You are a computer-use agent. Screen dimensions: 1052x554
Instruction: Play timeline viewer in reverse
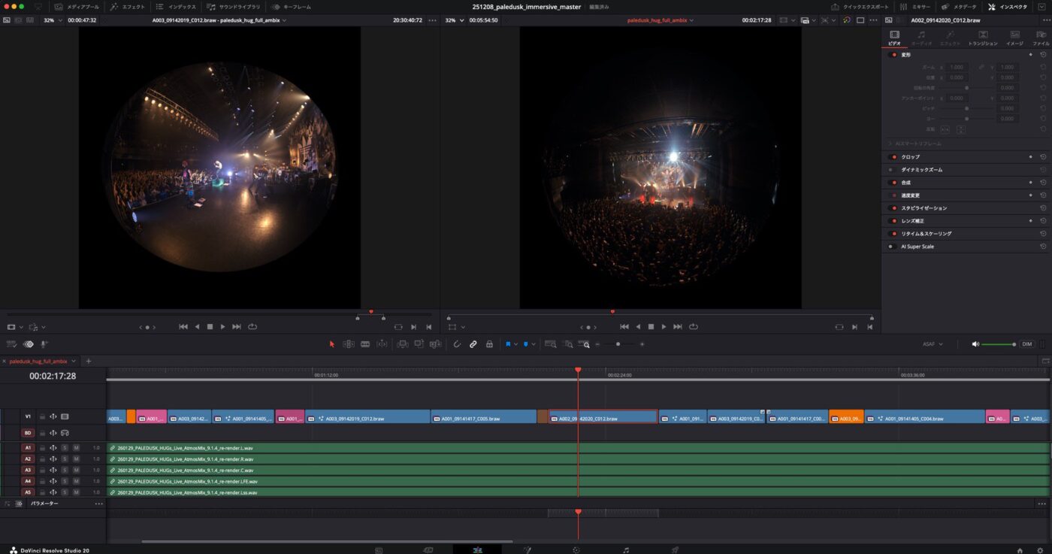[638, 327]
